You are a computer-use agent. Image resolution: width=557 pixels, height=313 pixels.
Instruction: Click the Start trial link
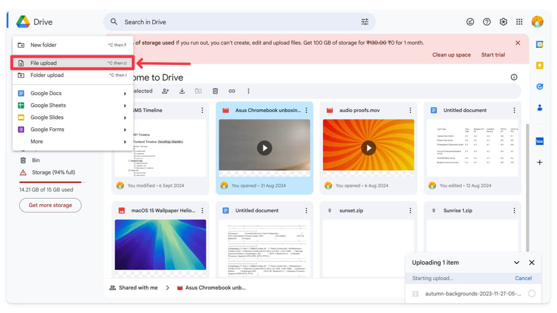(x=493, y=55)
